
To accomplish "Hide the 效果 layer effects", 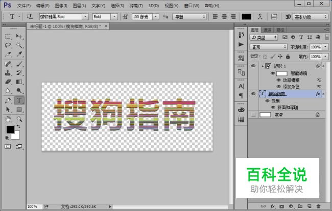I will pyautogui.click(x=267, y=101).
